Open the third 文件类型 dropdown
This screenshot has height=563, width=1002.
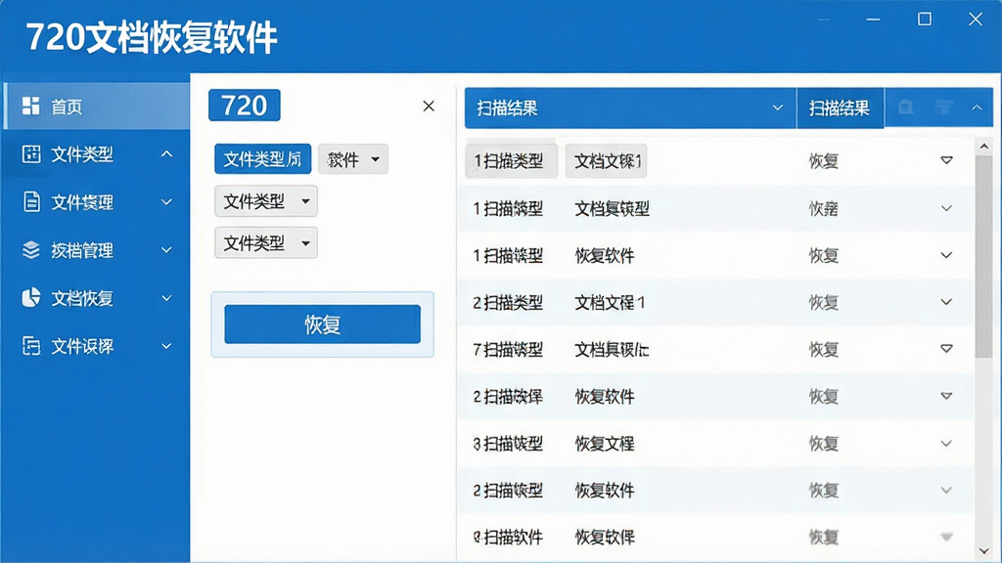point(266,242)
